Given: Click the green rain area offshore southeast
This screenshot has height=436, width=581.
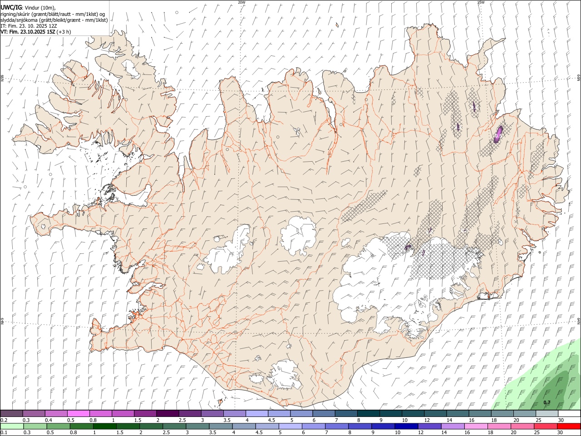Looking at the screenshot, I should pyautogui.click(x=545, y=381).
